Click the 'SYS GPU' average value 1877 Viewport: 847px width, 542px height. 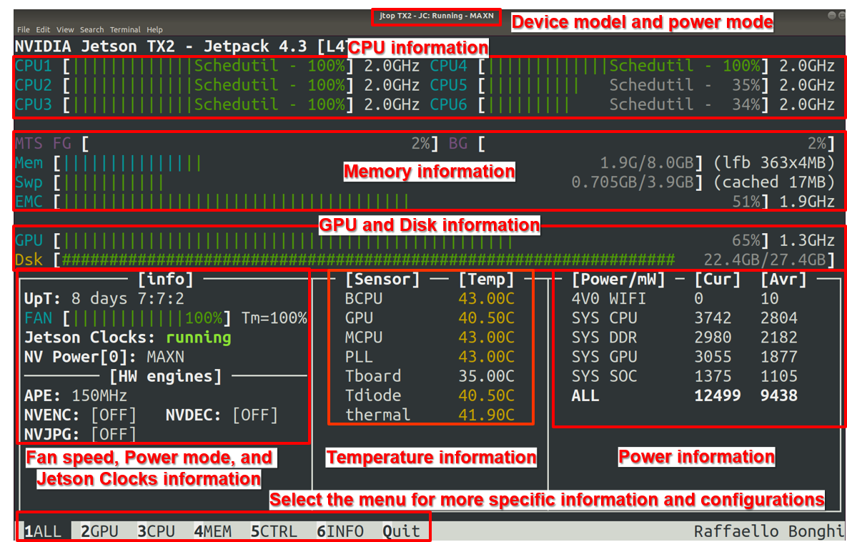(x=779, y=357)
